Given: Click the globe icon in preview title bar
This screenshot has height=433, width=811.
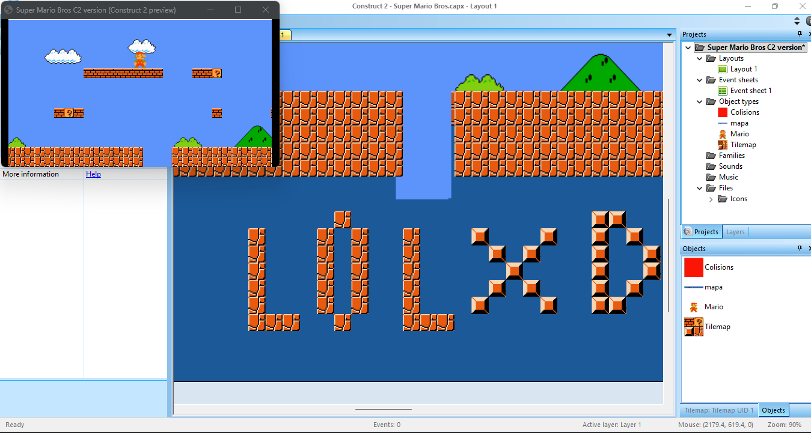Looking at the screenshot, I should (x=8, y=10).
